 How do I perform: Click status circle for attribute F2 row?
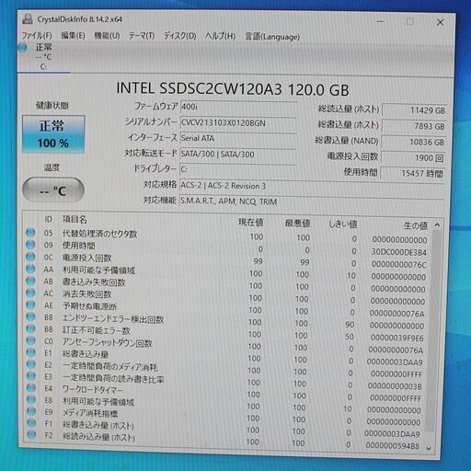[x=31, y=434]
